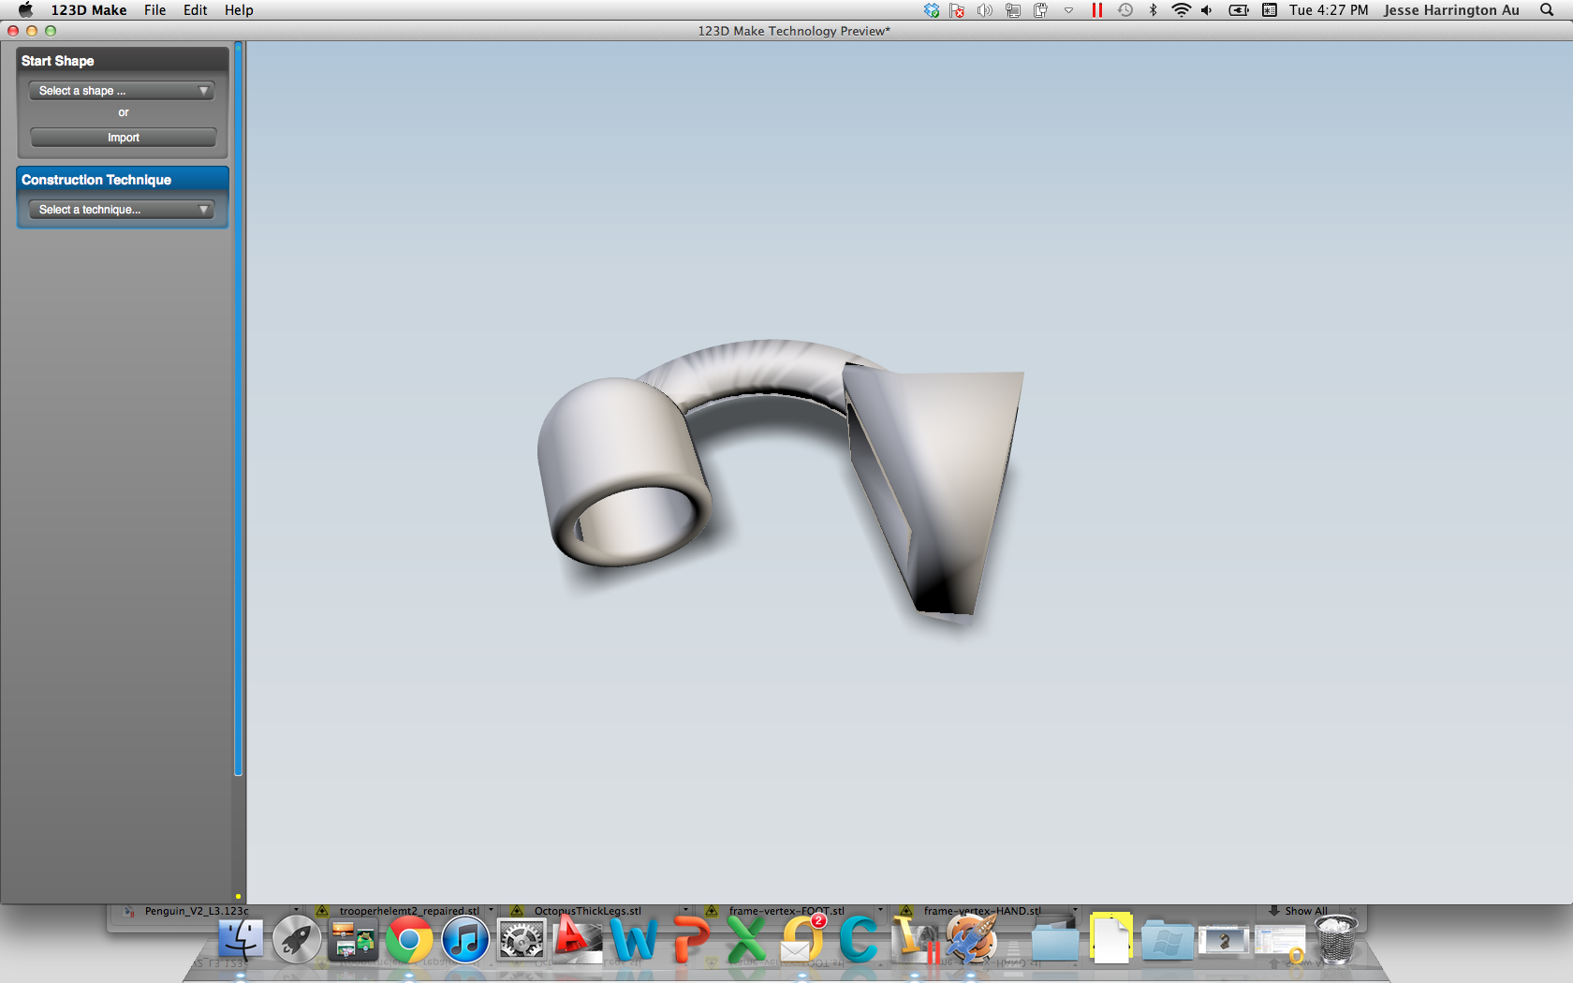Open OctopusThickLegs.stl download item
Viewport: 1573px width, 983px height.
click(587, 911)
